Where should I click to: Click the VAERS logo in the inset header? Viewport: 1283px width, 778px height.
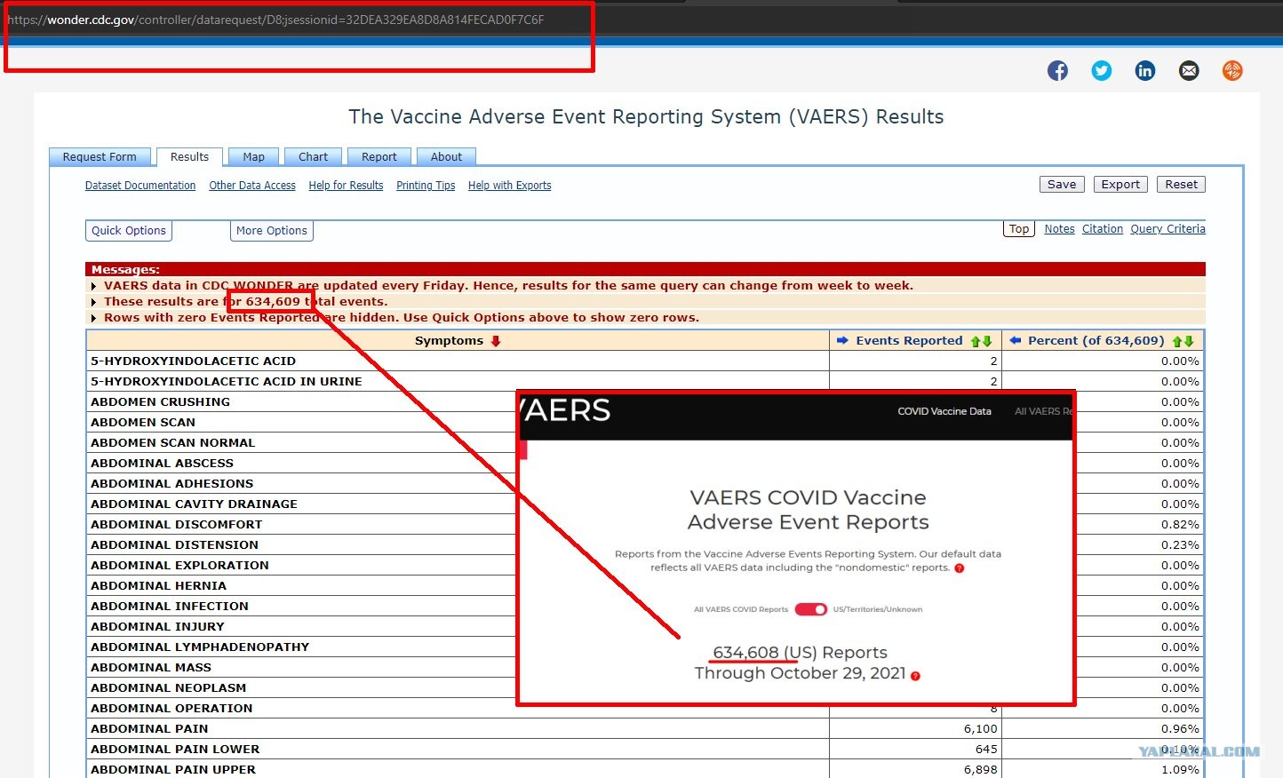(566, 410)
